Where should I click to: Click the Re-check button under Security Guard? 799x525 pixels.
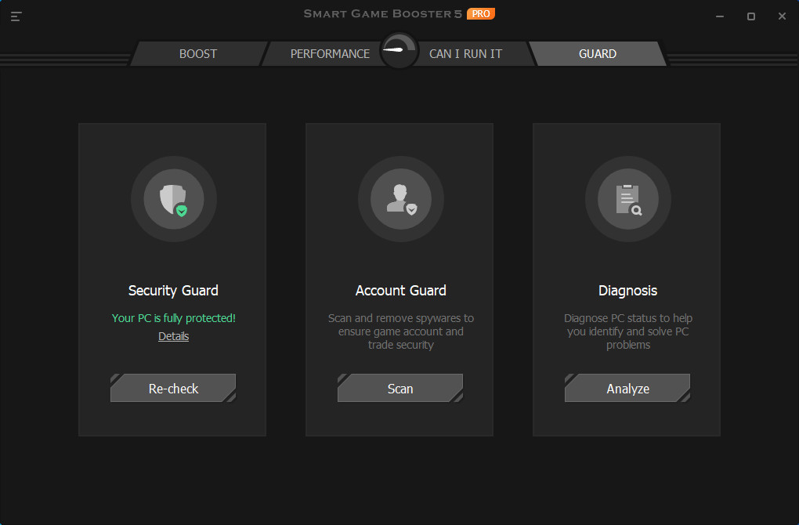point(172,388)
